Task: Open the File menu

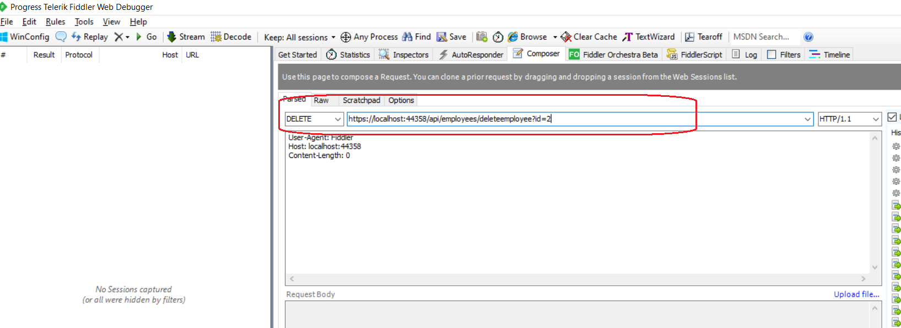Action: (7, 21)
